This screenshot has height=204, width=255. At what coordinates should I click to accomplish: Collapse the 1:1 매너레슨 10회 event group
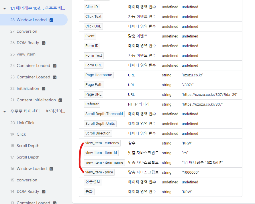[x=4, y=8]
